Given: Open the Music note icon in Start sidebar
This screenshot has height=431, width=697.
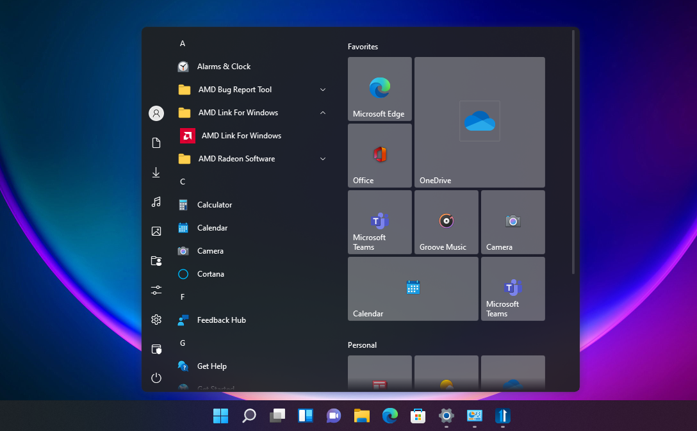Looking at the screenshot, I should click(156, 202).
